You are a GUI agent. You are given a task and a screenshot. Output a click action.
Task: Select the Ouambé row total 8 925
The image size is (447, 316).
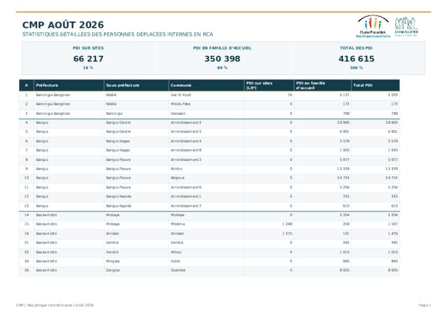click(x=392, y=270)
